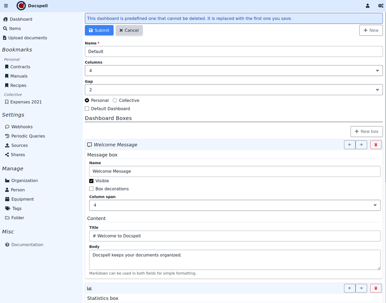This screenshot has height=303, width=386.
Task: Delete the Welcome Message box
Action: click(376, 145)
